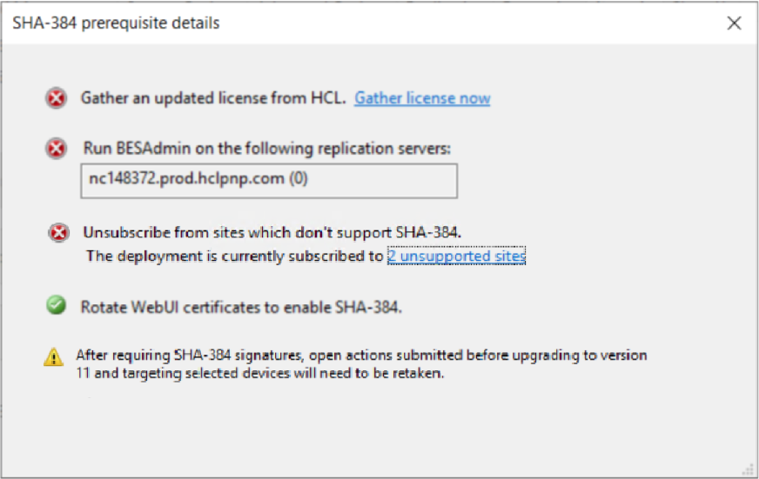Click the Run BESAdmin on replication servers label
759x479 pixels.
(x=266, y=149)
